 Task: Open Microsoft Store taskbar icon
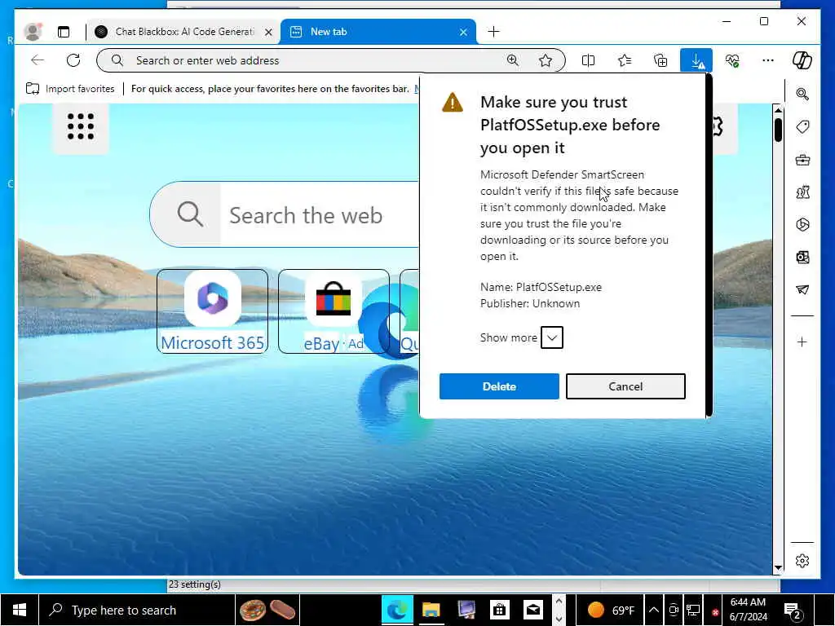[x=500, y=610]
